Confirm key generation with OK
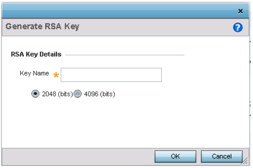The width and height of the screenshot is (253, 168). [175, 156]
